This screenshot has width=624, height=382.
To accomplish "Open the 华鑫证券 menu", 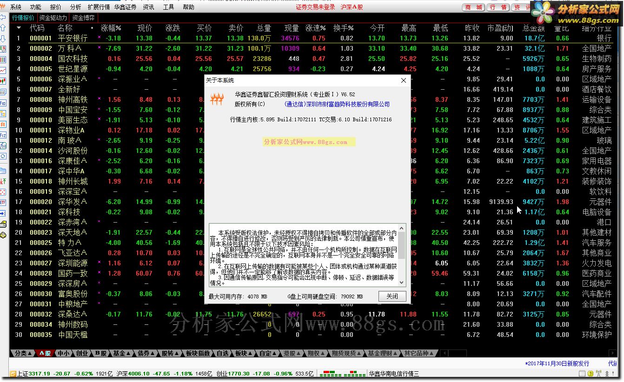I will [x=126, y=7].
